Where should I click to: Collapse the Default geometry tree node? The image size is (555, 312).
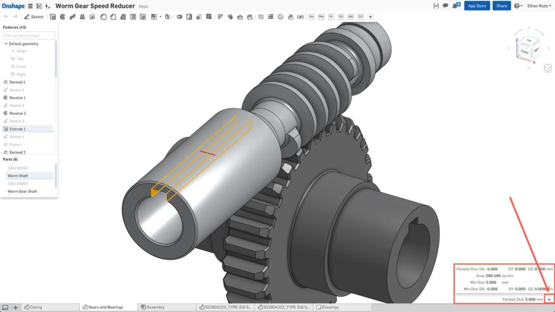[6, 43]
